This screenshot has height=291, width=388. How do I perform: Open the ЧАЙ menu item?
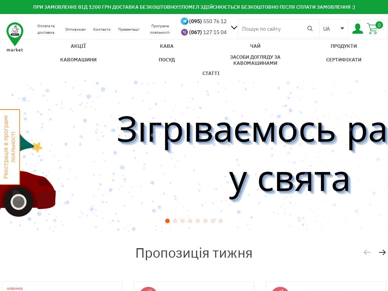255,46
